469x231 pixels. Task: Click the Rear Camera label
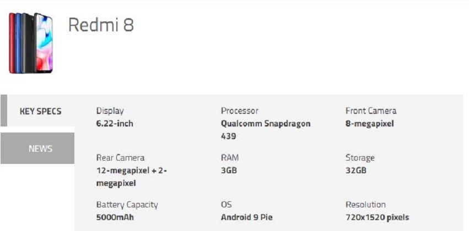120,158
